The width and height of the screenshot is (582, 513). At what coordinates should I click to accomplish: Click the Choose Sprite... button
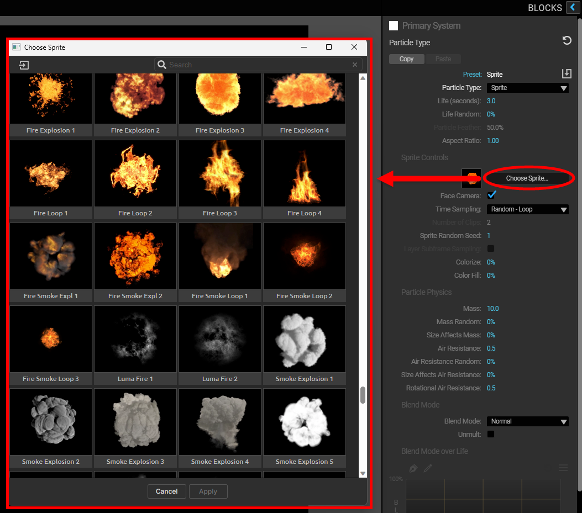coord(527,178)
